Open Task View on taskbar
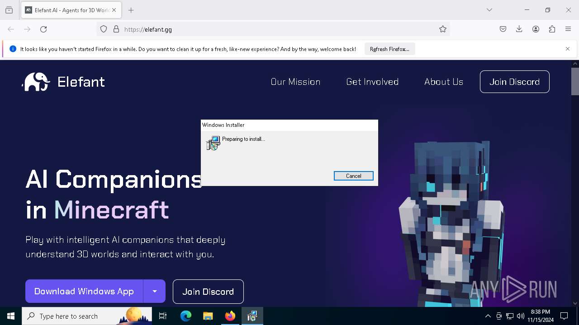The image size is (579, 325). pyautogui.click(x=163, y=316)
